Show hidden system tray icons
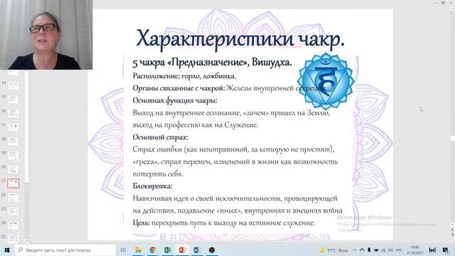 (x=355, y=250)
